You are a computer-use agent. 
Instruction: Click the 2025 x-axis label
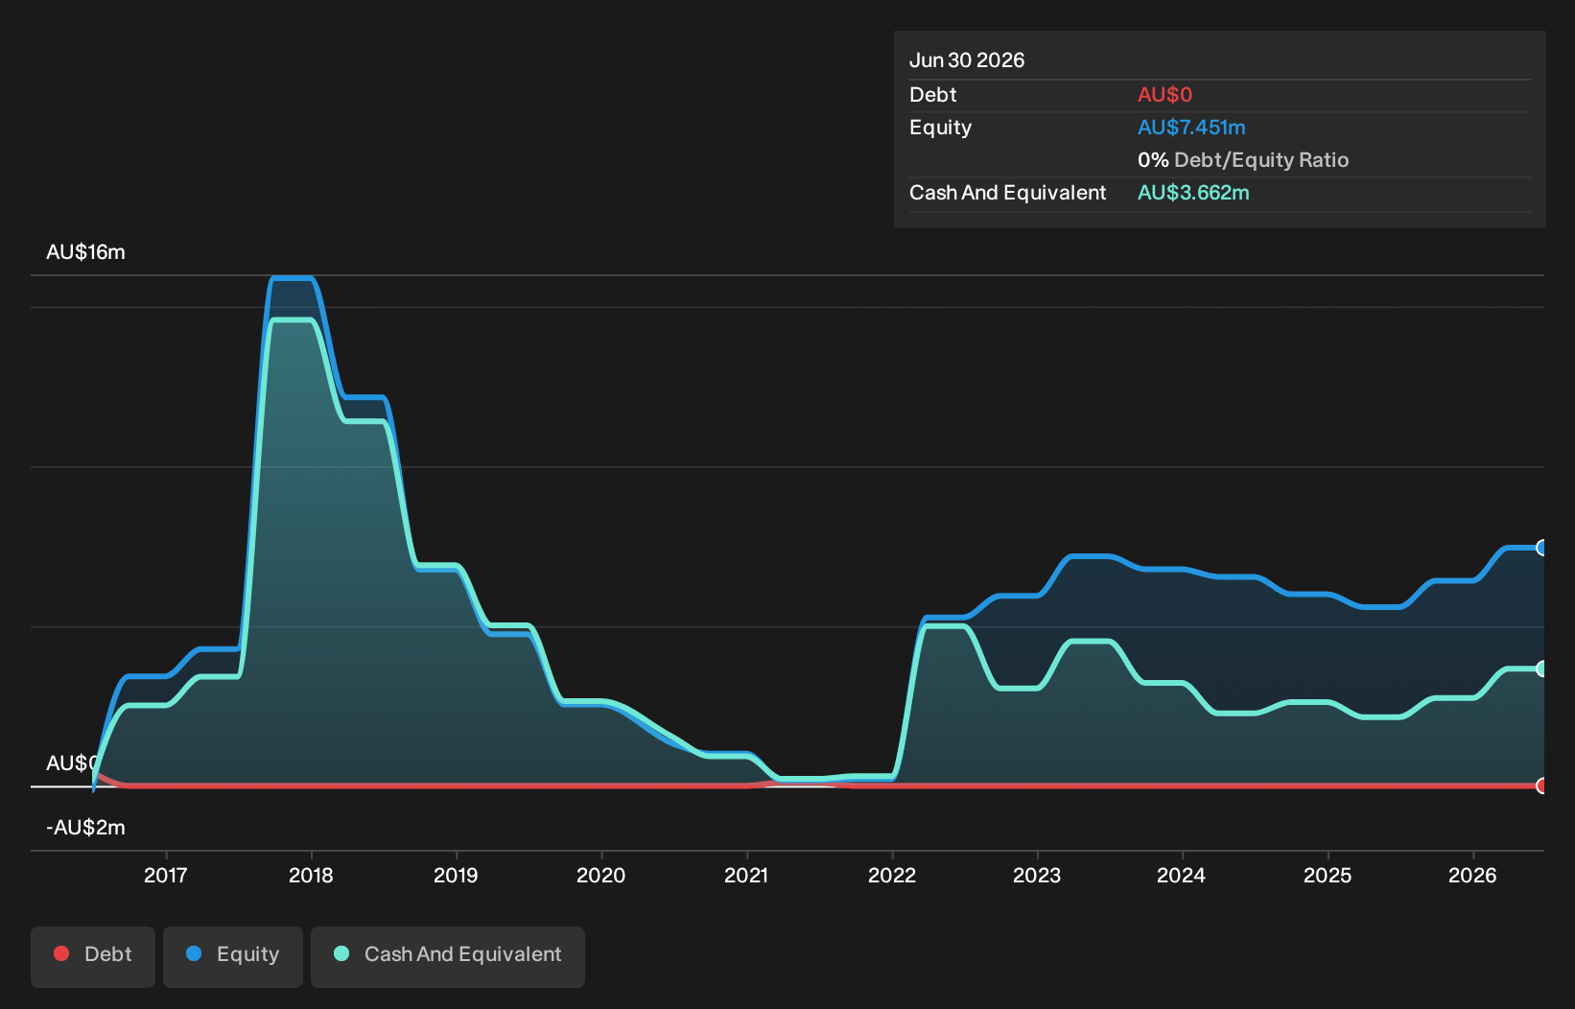1328,875
